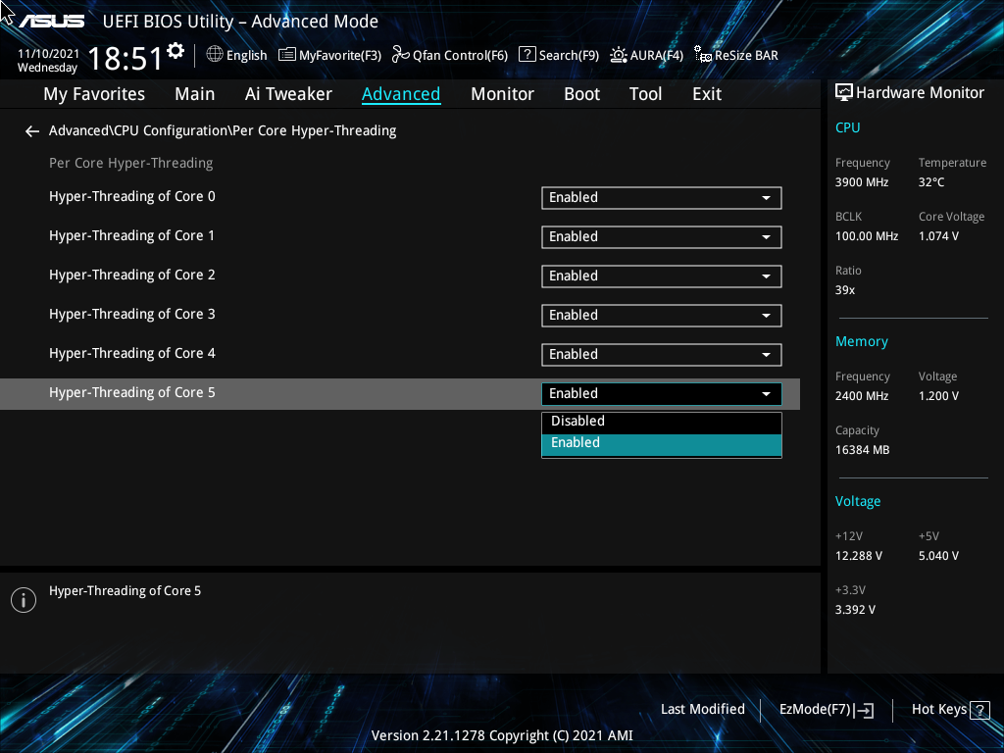Viewport: 1004px width, 753px height.
Task: Click the EzMode(F7) exit arrow icon
Action: tap(864, 710)
